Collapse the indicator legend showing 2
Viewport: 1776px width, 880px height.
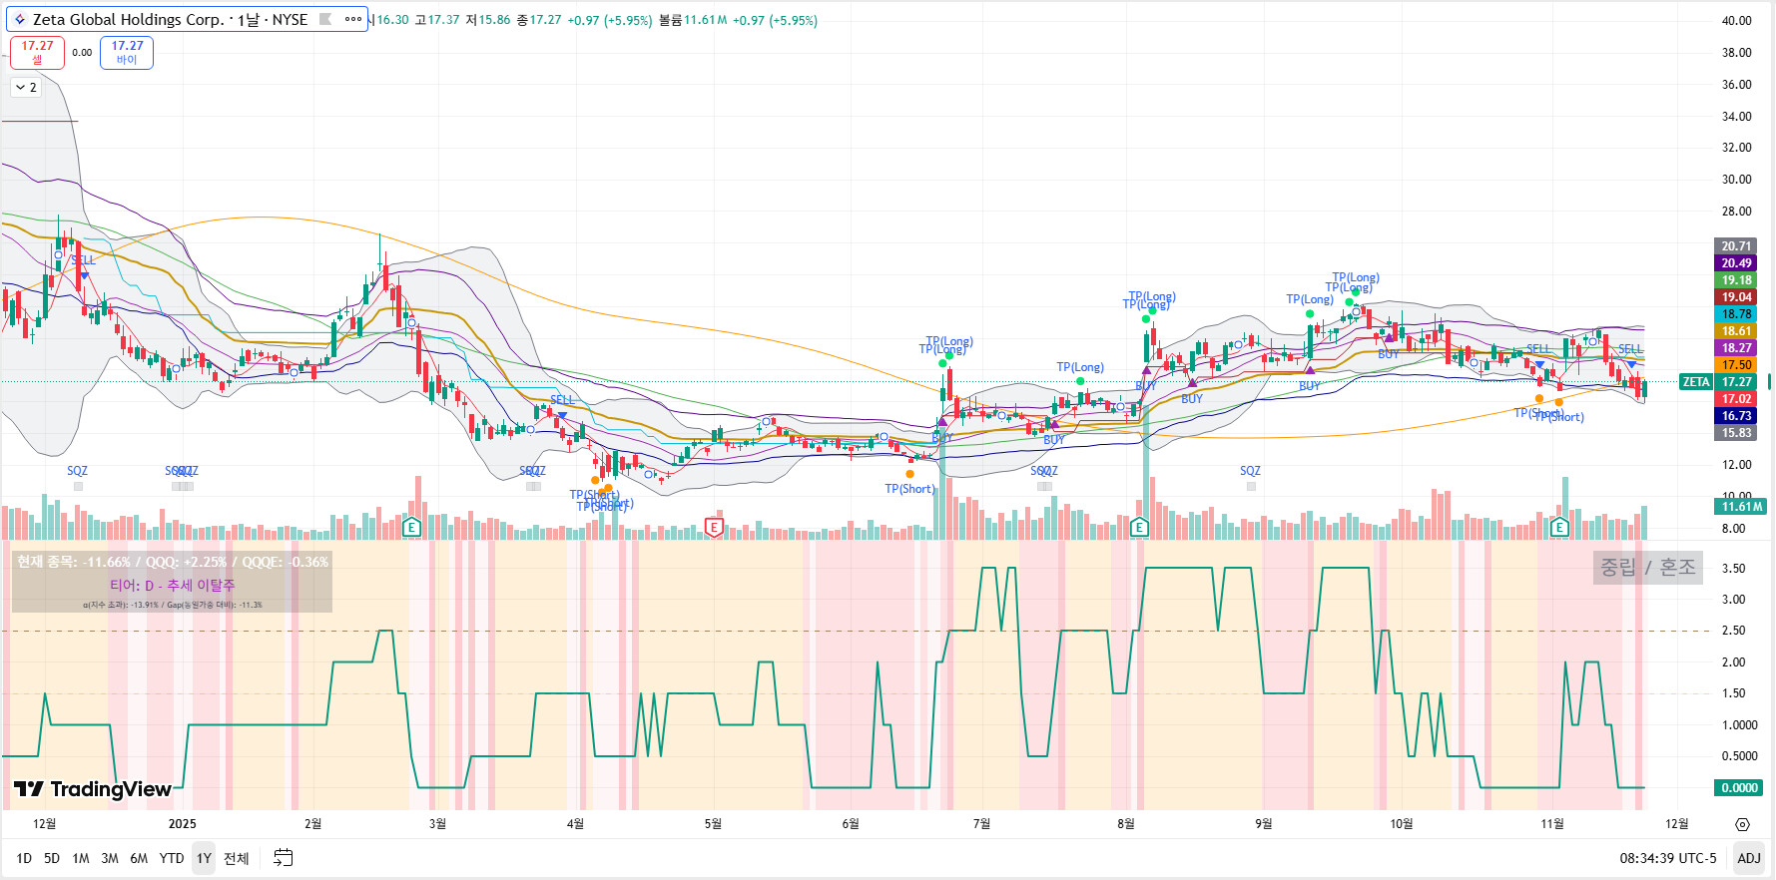click(x=25, y=88)
